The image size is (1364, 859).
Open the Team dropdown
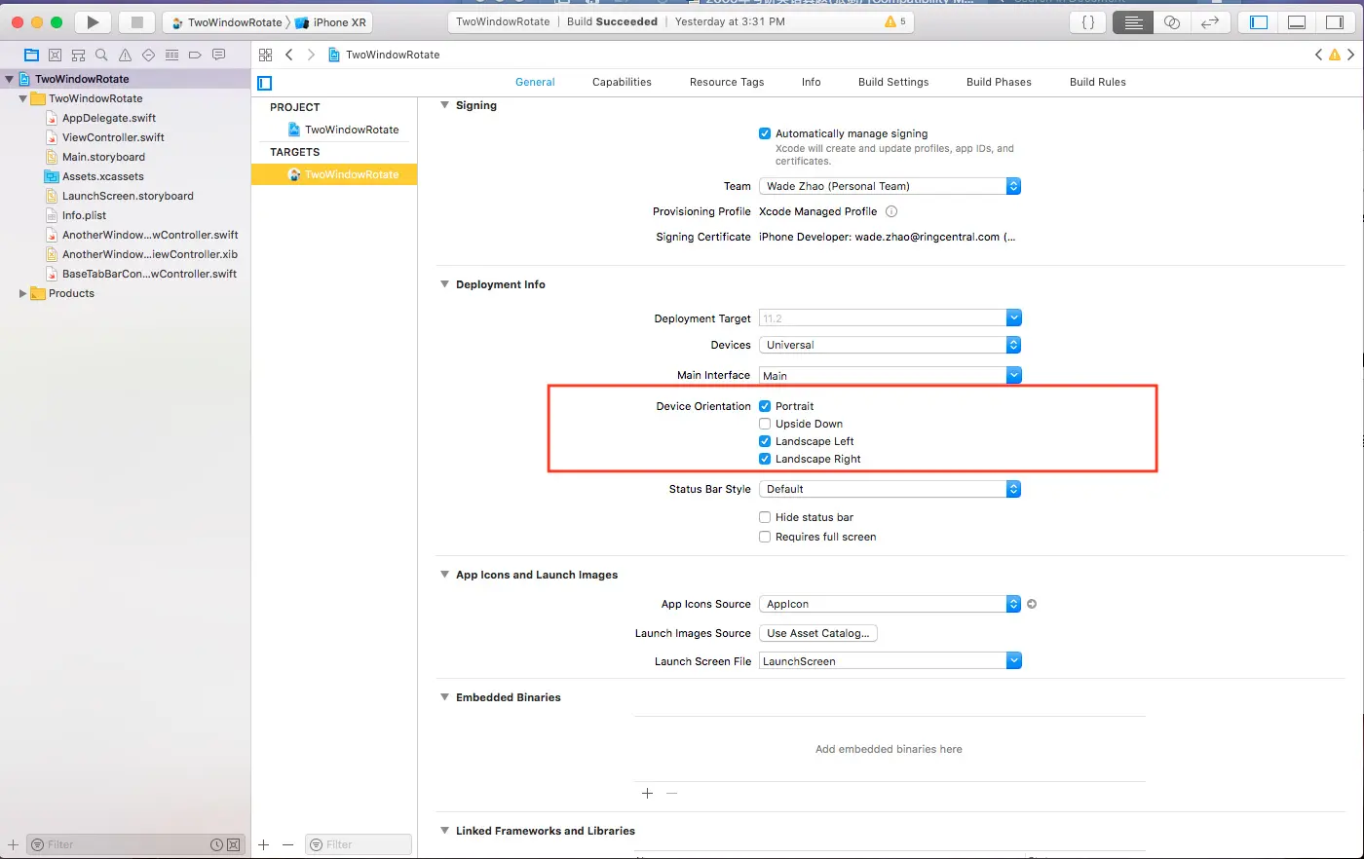(x=890, y=186)
